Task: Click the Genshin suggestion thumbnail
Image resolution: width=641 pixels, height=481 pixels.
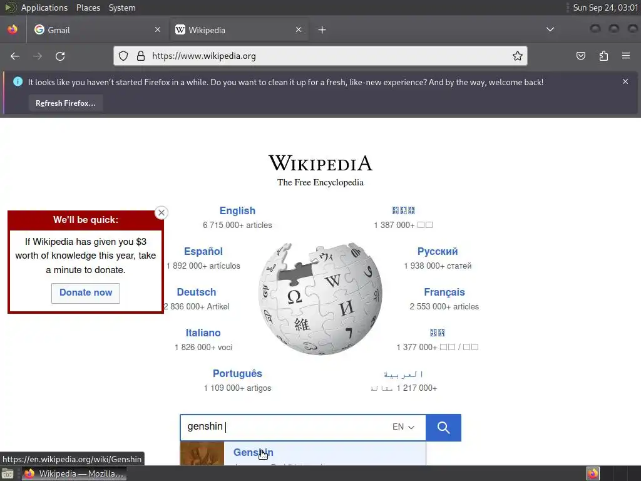Action: click(202, 453)
